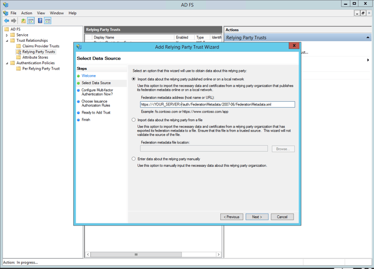Select importing data published online or local network

134,79
